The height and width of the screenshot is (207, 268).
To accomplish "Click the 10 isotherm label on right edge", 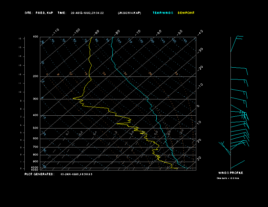I will pyautogui.click(x=199, y=122).
